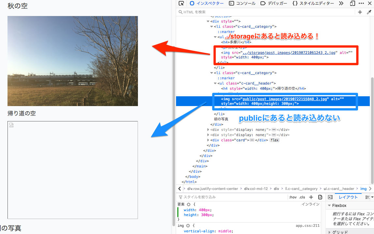Move breadcrumbs back with the left arrow
Viewport: 374px width, 234px height.
(x=180, y=189)
